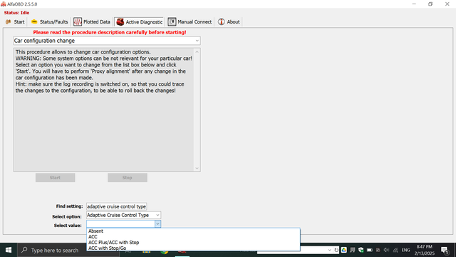Click the Find setting input field

click(116, 206)
